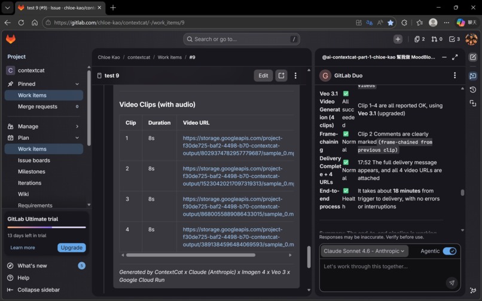
Task: Select Work items under Pinned
Action: [44, 95]
